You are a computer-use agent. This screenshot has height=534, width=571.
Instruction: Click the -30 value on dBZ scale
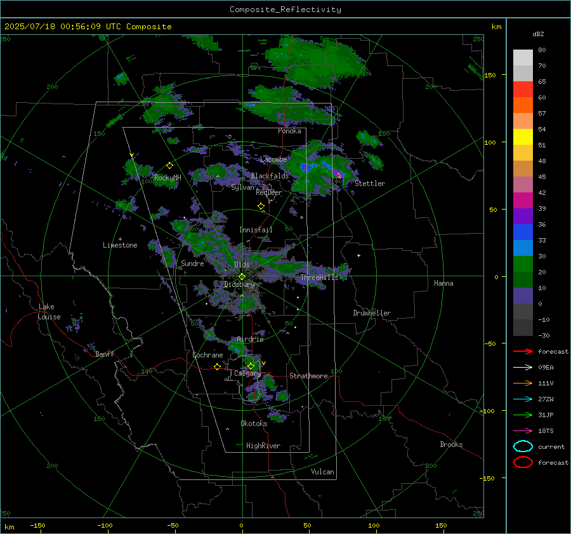click(544, 336)
